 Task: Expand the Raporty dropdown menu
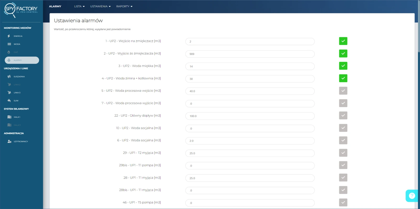(124, 6)
